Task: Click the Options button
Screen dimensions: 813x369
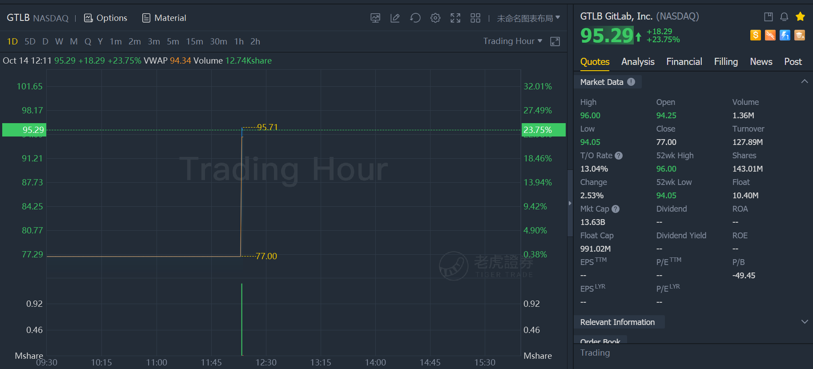Action: pyautogui.click(x=106, y=18)
